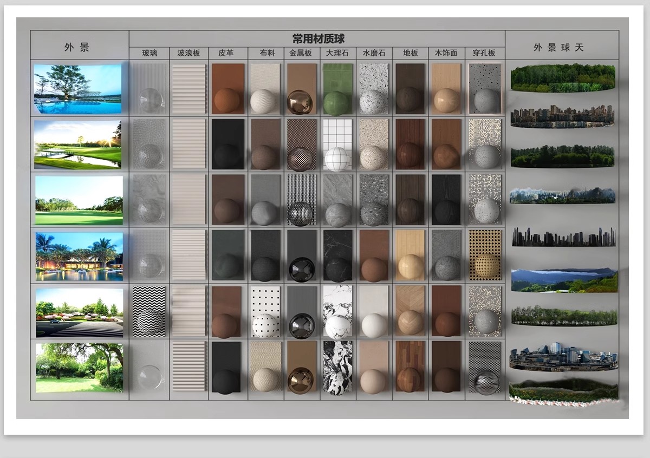Pick the dark silhouette skyscraper sky dome
Image resolution: width=650 pixels, height=458 pixels.
tap(564, 237)
